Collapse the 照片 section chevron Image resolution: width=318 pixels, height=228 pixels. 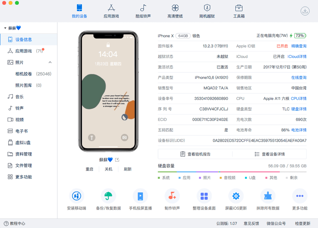(x=50, y=62)
